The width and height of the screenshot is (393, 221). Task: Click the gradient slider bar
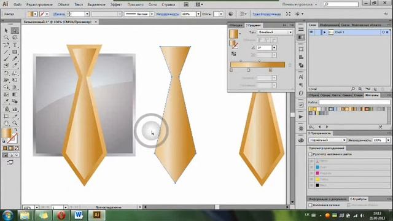[x=257, y=64]
